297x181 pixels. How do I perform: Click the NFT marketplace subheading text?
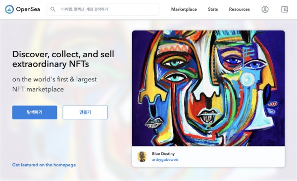coord(38,89)
